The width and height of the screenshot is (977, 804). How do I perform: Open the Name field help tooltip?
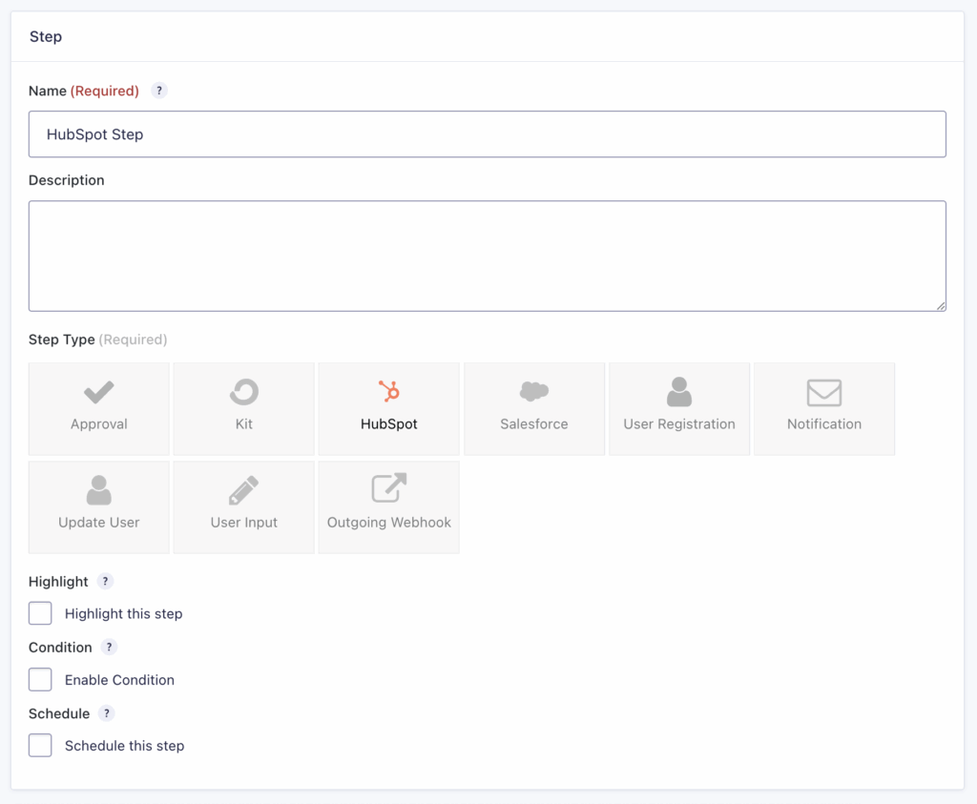pyautogui.click(x=158, y=90)
